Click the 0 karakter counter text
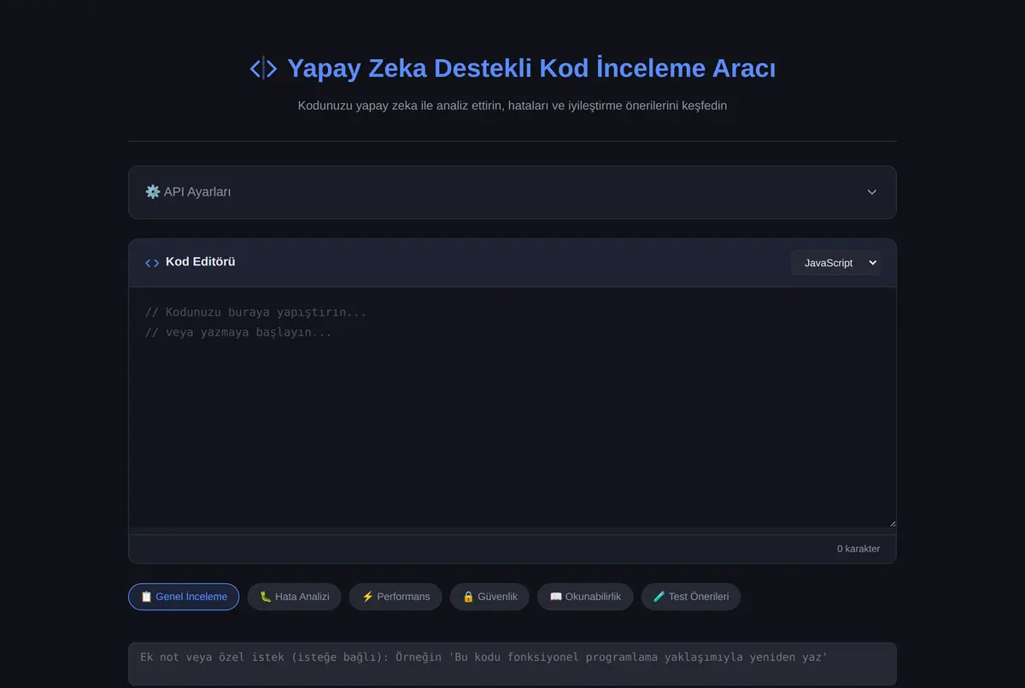The height and width of the screenshot is (688, 1025). pyautogui.click(x=858, y=549)
